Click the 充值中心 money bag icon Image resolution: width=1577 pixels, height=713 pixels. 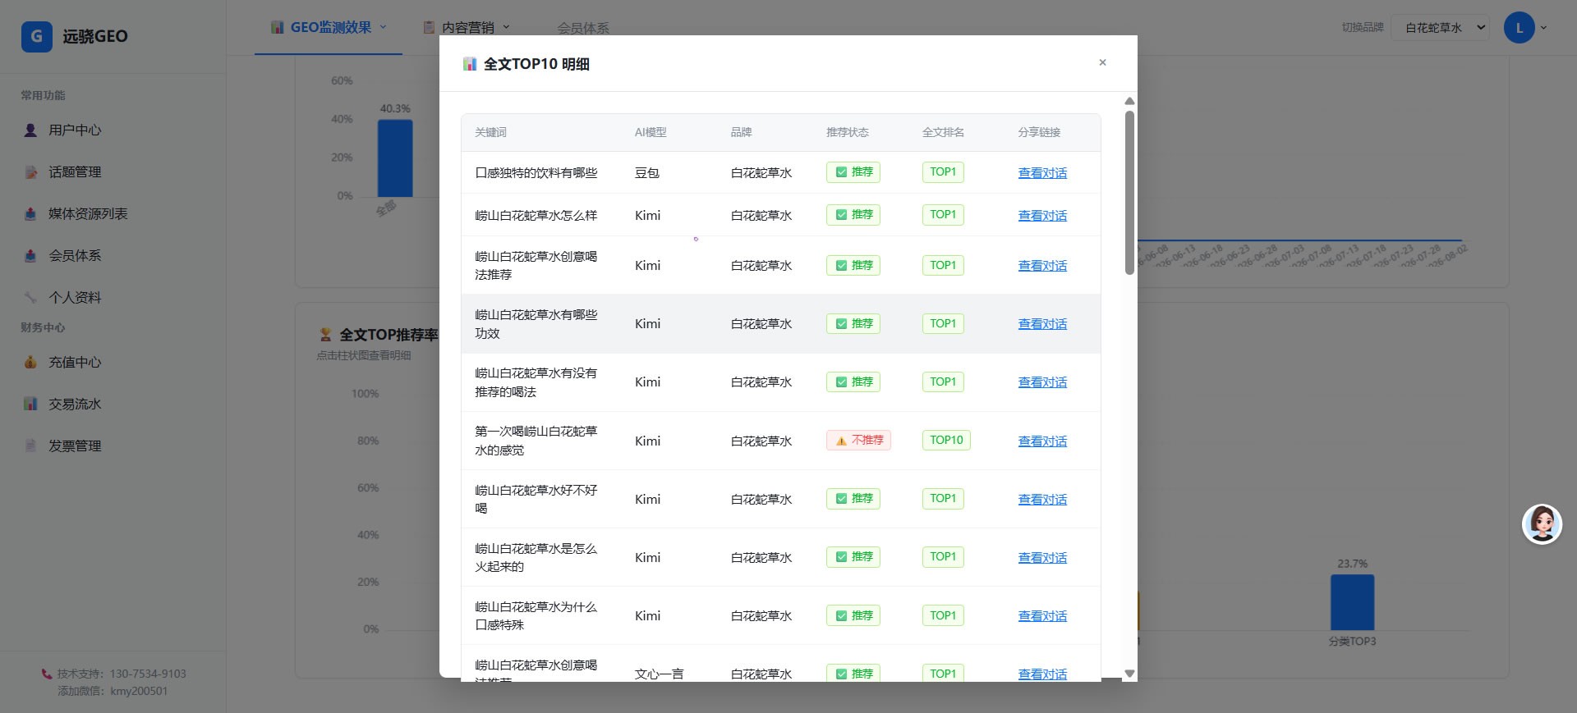[30, 362]
